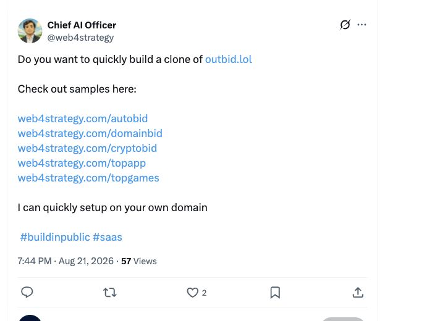The image size is (445, 321).
Task: Open the three-dot more options menu
Action: coord(362,25)
